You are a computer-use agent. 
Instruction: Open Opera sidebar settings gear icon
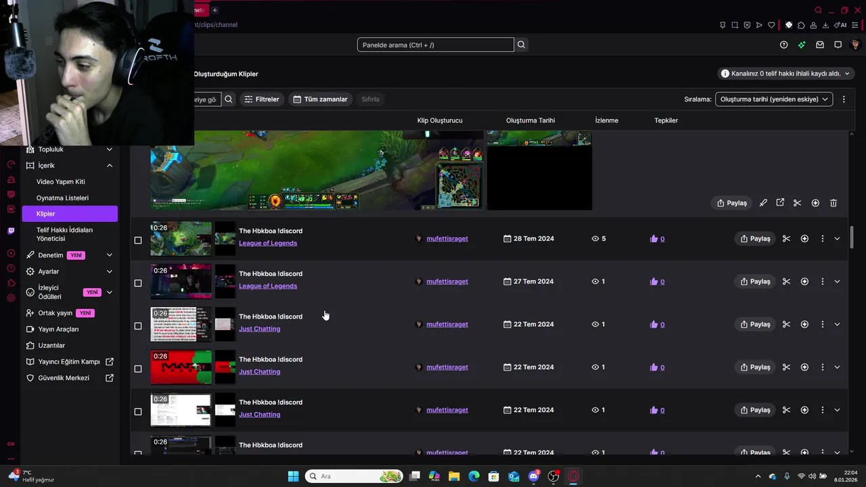[11, 298]
